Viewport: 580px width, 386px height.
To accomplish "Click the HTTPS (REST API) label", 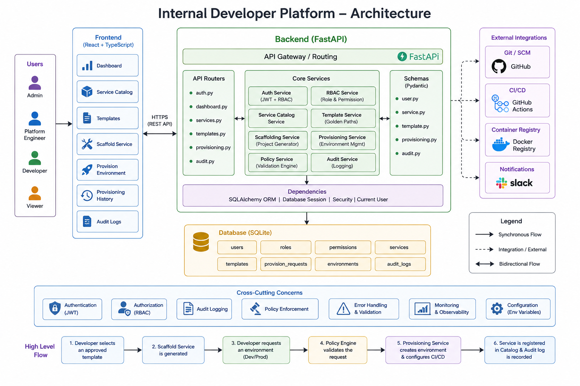I will click(160, 121).
